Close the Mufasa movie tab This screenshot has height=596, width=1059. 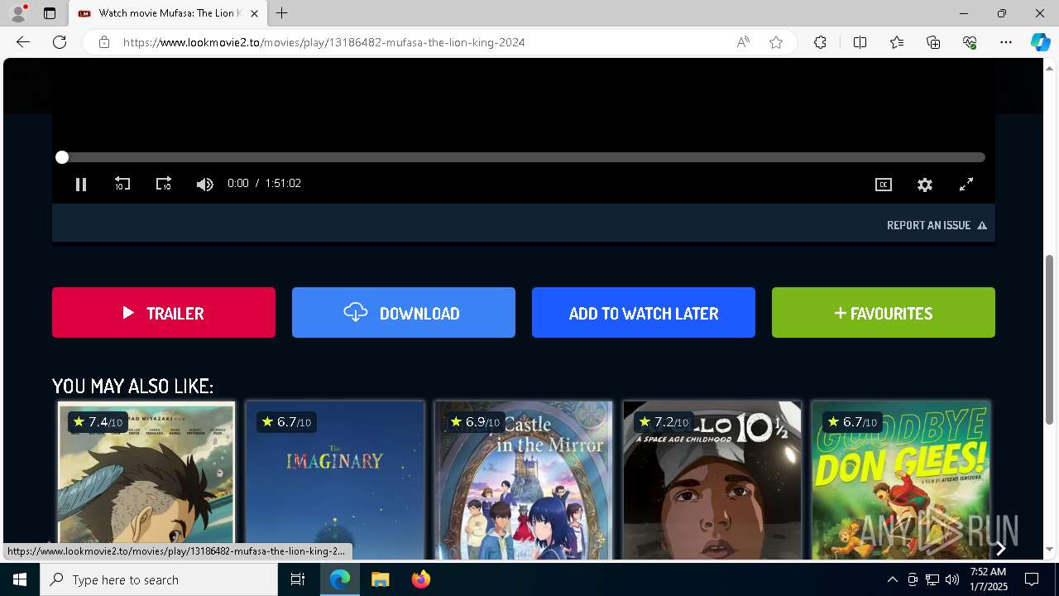point(254,13)
